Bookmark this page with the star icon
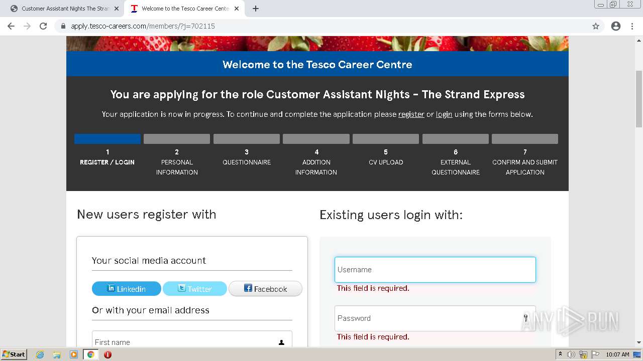The height and width of the screenshot is (361, 643). pos(596,26)
